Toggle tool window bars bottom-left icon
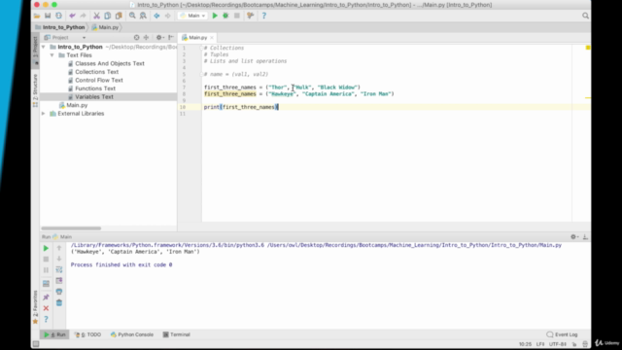Screen dimensions: 622x350 tap(36, 344)
